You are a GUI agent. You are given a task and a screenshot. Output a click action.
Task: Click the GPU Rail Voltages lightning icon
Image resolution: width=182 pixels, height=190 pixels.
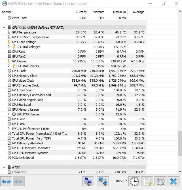14,47
